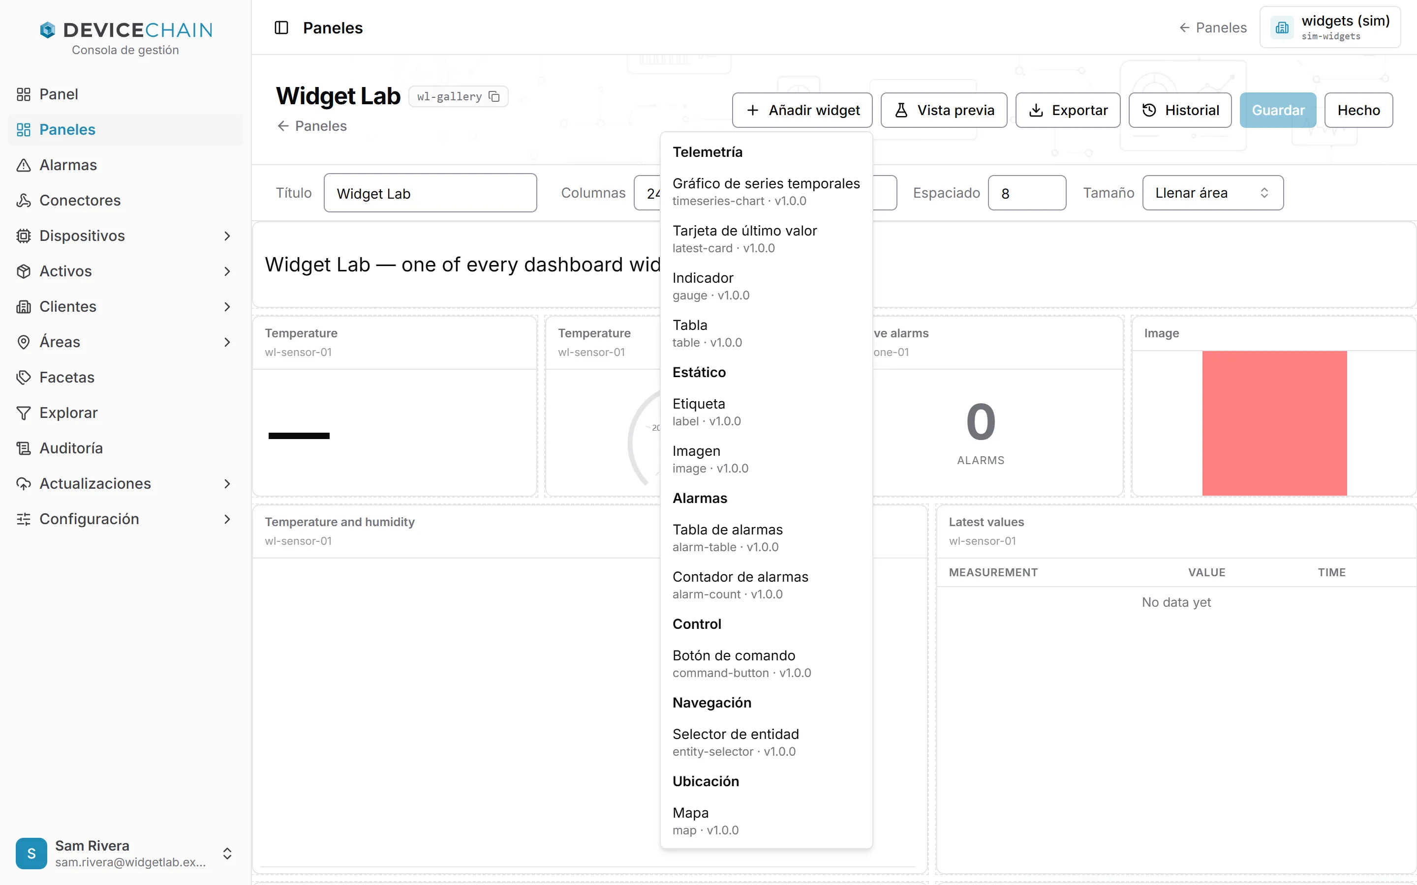This screenshot has height=885, width=1417.
Task: Click Sam Rivera's avatar
Action: click(x=31, y=853)
